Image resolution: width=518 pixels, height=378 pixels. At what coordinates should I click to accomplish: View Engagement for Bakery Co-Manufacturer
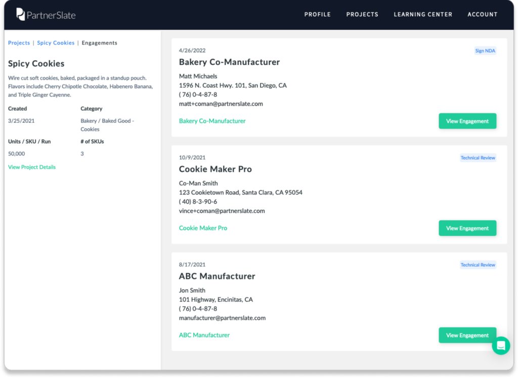(467, 121)
